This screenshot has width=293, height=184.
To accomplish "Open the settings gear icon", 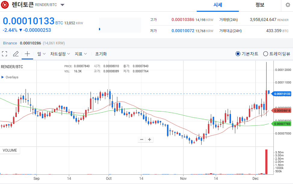I will 288,5.
